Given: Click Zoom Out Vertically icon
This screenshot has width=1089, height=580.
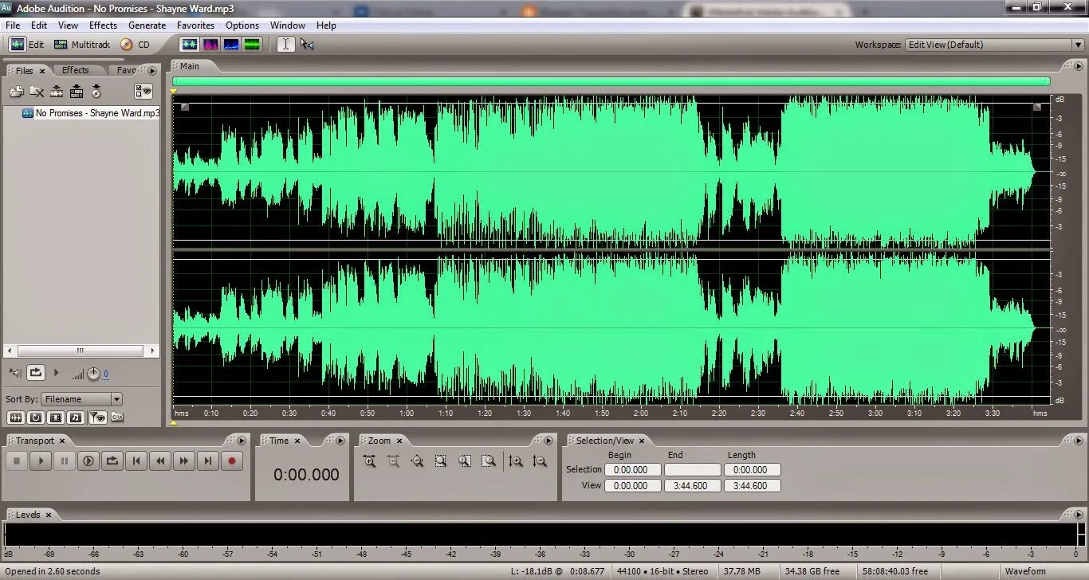Looking at the screenshot, I should click(540, 460).
